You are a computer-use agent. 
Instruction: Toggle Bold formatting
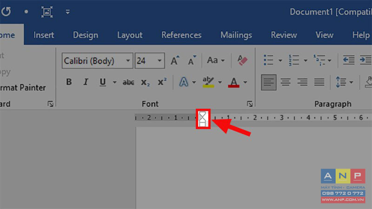click(69, 82)
